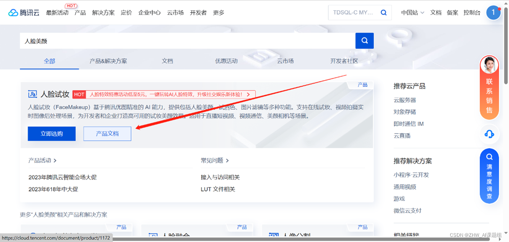Expand the 常见问题 section arrow
This screenshot has width=509, height=242.
coord(227,160)
